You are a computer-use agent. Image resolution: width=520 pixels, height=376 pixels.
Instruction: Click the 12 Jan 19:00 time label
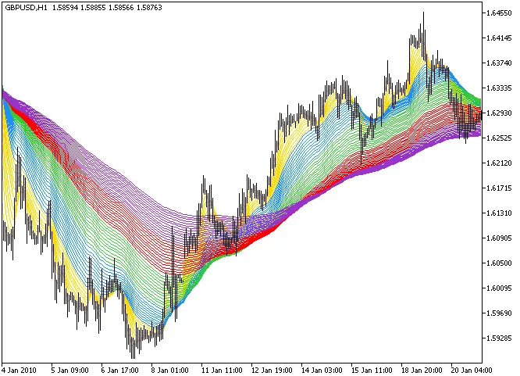pos(271,368)
